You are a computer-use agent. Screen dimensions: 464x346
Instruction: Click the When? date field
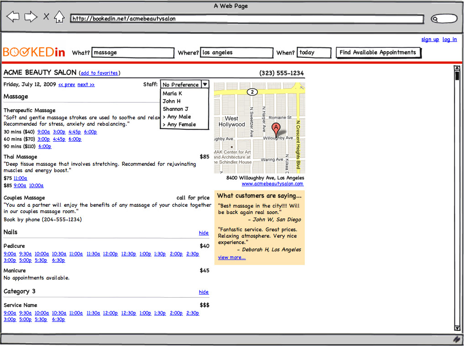pyautogui.click(x=314, y=52)
